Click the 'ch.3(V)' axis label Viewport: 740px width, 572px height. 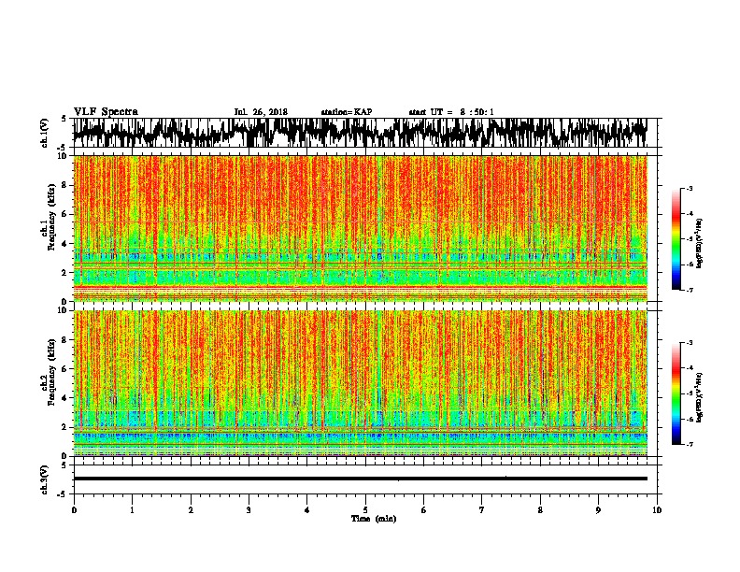tap(44, 479)
